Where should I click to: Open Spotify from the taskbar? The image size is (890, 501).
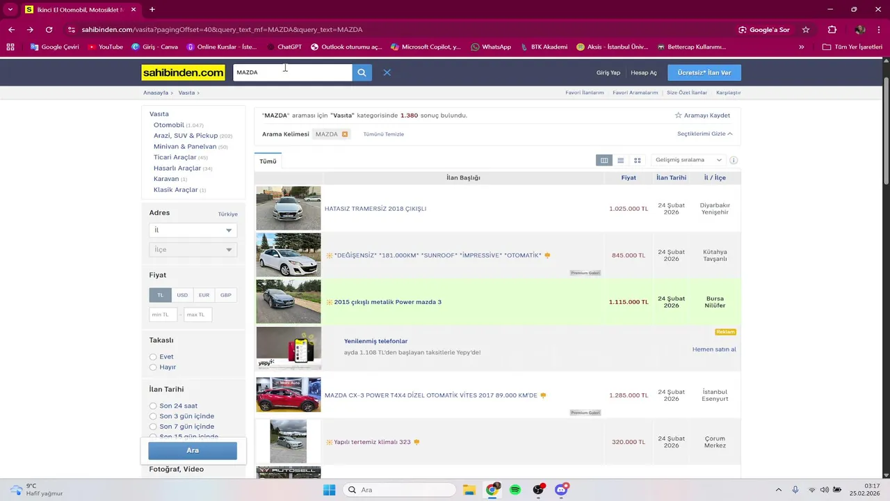515,490
